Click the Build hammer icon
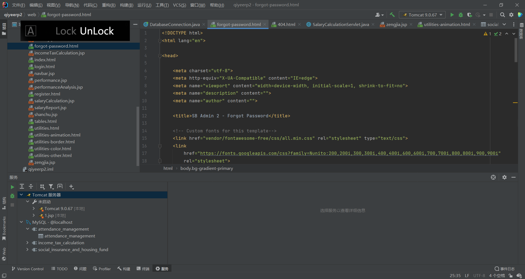Viewport: 525px width, 279px height. coord(392,15)
